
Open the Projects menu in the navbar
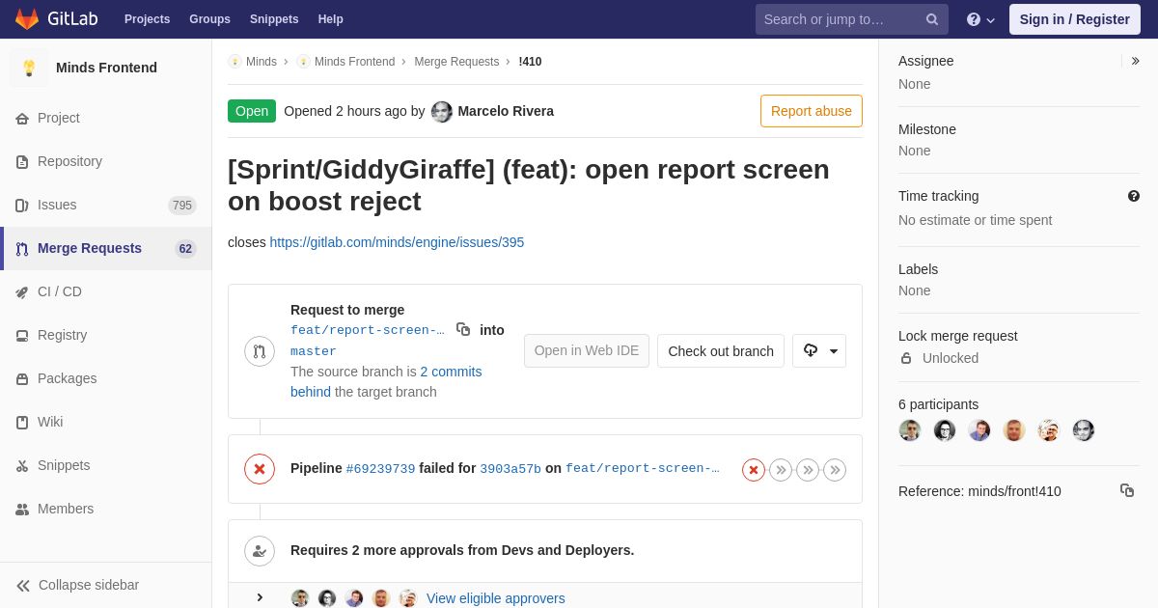click(x=147, y=19)
